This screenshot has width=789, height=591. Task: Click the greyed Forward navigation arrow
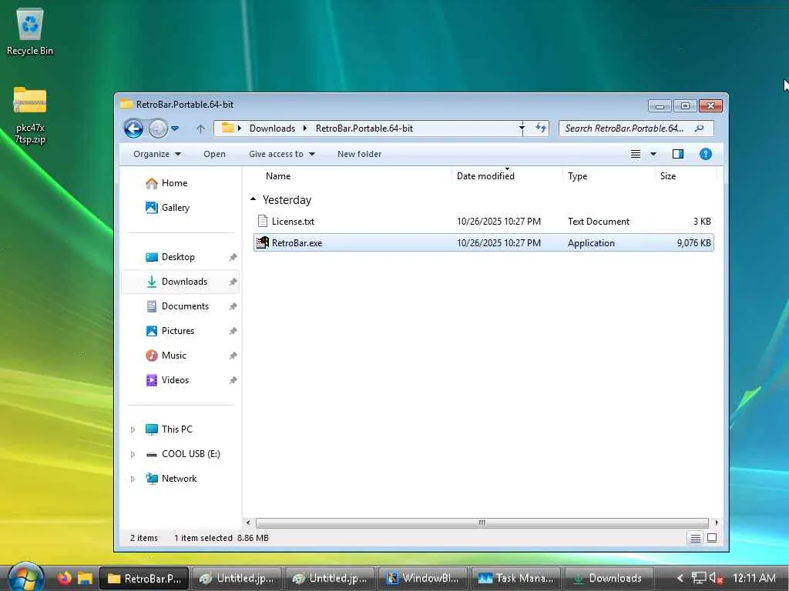click(x=157, y=129)
